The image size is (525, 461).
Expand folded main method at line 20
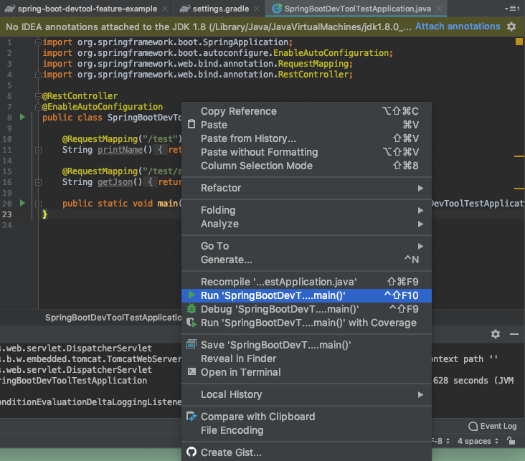(38, 204)
